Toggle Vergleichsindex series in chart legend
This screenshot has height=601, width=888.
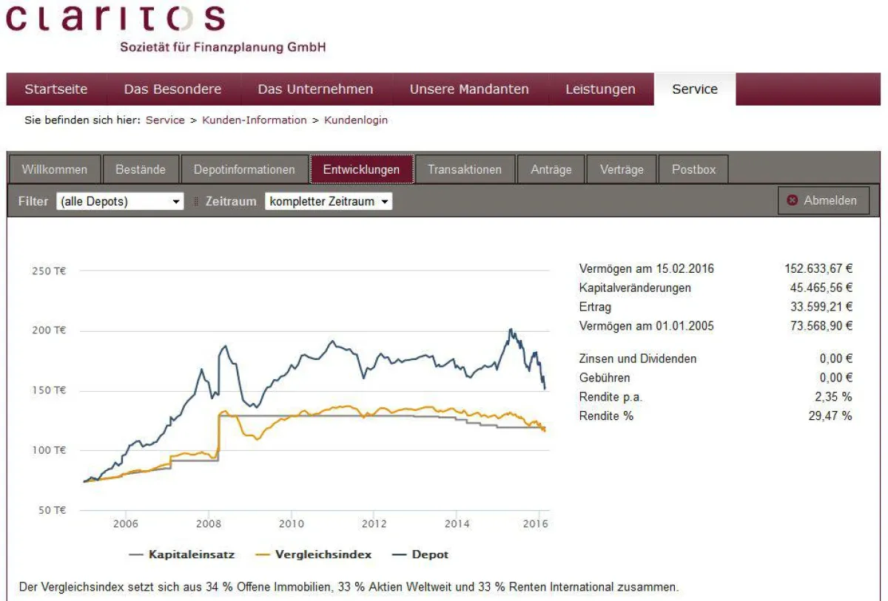pyautogui.click(x=313, y=554)
